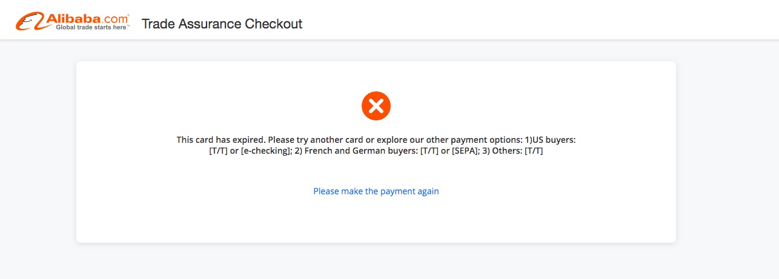Click the Alibaba.com logo
779x279 pixels.
[73, 23]
